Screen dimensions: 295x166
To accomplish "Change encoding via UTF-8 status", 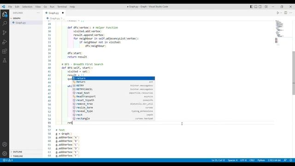I will 243,160.
